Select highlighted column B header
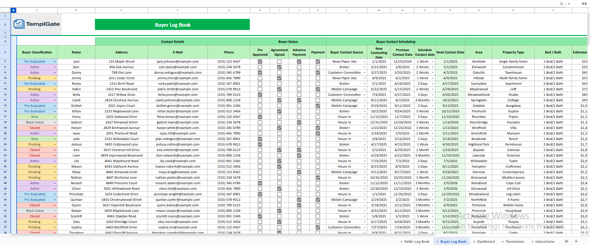The height and width of the screenshot is (245, 590). (x=14, y=10)
